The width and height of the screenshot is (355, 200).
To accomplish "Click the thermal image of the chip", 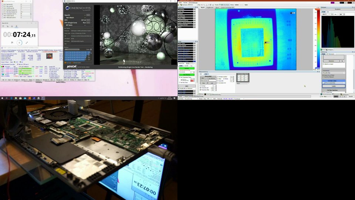I will 256,39.
